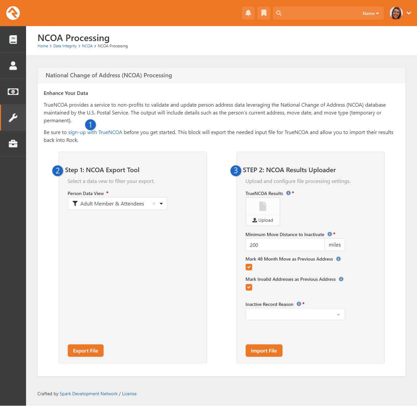The image size is (417, 406).
Task: Uncheck Mark 48 Month Move as Previous Address
Action: pyautogui.click(x=249, y=267)
